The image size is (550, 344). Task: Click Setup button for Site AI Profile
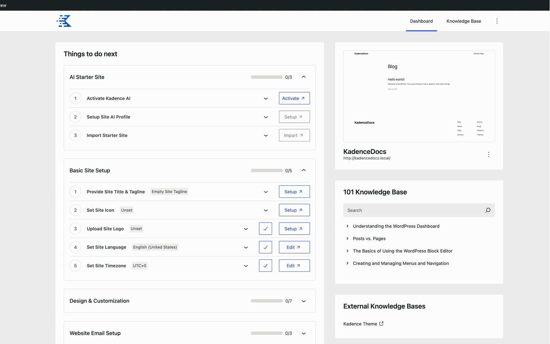tap(294, 117)
